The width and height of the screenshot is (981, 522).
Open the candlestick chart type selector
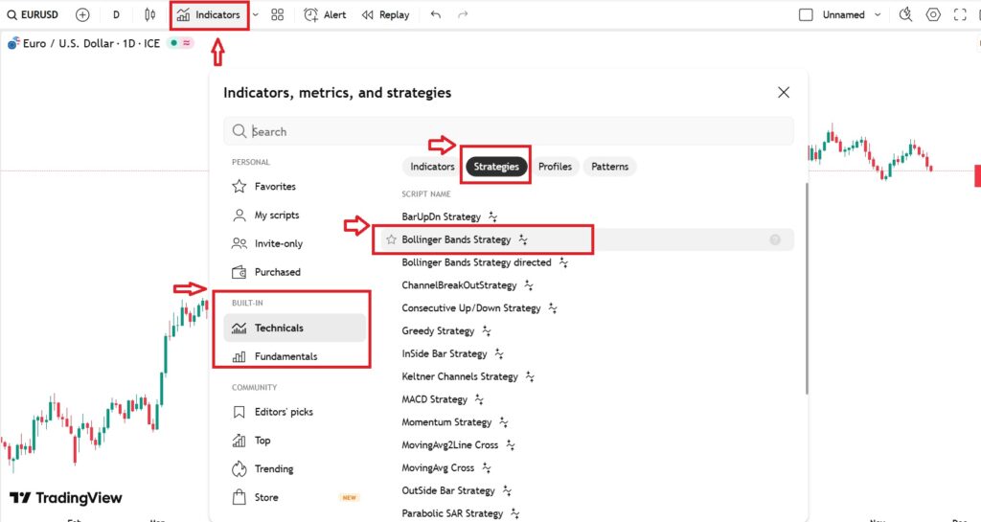click(x=149, y=14)
